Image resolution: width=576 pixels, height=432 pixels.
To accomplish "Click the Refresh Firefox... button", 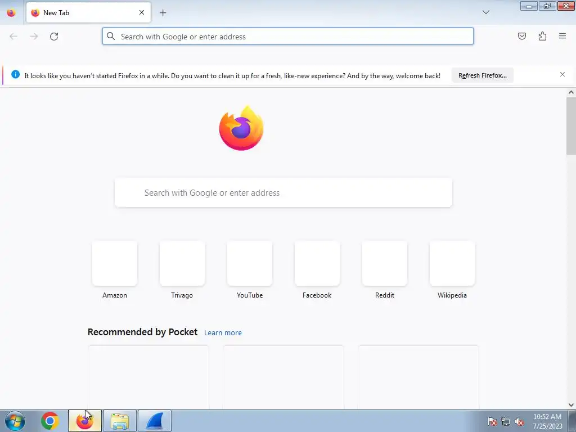I will pyautogui.click(x=482, y=75).
